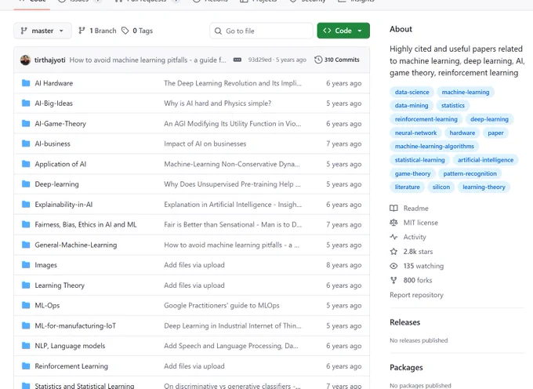The width and height of the screenshot is (533, 389).
Task: Click the Explainability-in-AI folder icon
Action: [26, 205]
